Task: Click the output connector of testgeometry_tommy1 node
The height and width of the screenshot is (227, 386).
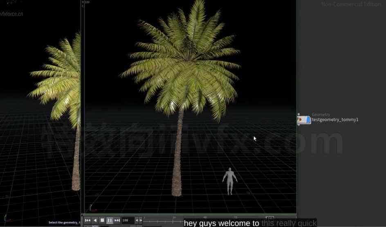Action: (x=298, y=125)
